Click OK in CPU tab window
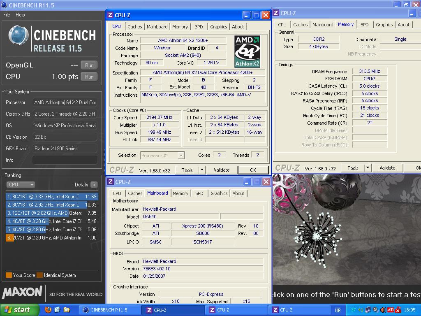Viewport: 421px width, 316px height. coord(253,170)
